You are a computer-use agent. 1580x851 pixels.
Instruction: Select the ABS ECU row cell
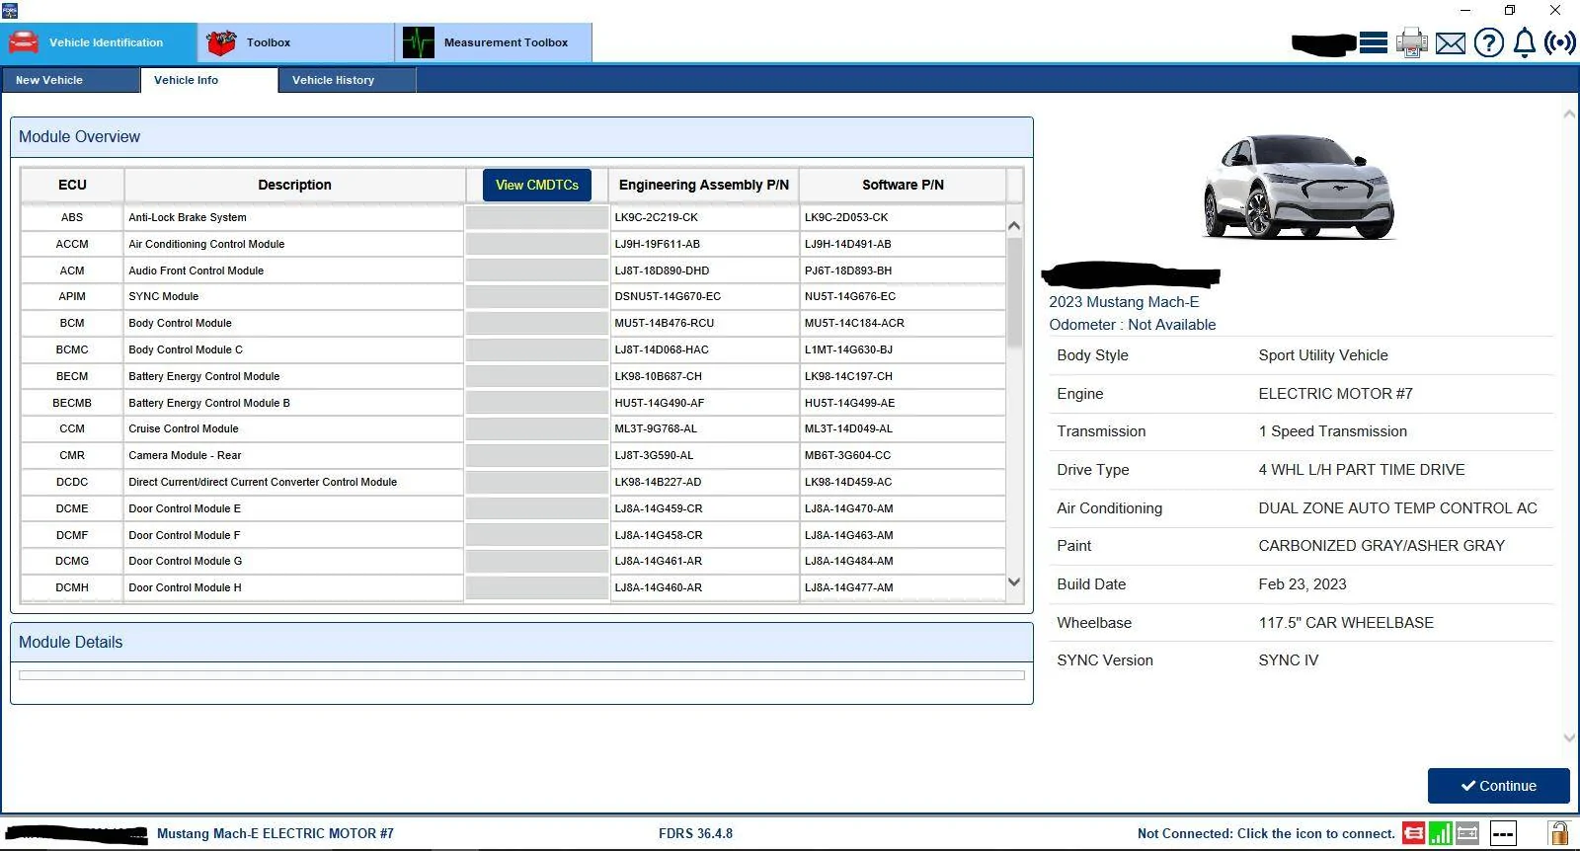(x=72, y=217)
